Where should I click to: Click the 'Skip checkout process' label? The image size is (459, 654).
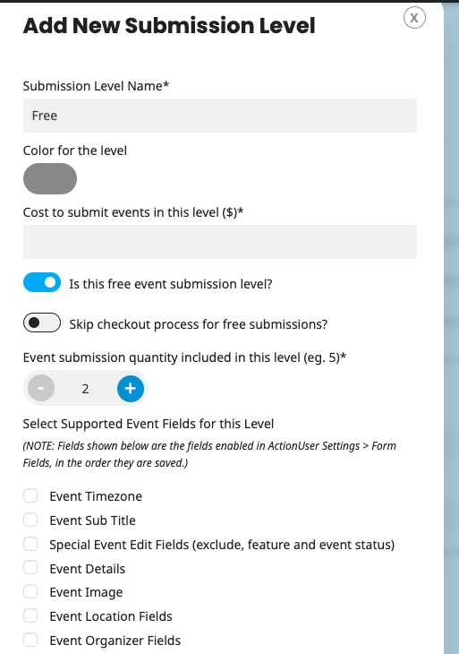coord(199,324)
